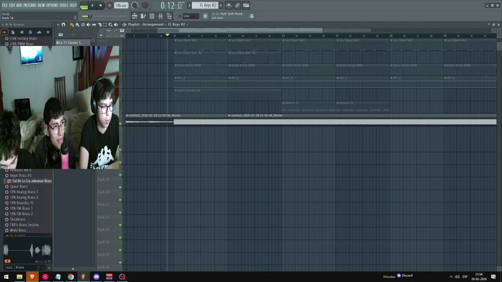
Task: Open the VIEW menu
Action: (x=41, y=5)
